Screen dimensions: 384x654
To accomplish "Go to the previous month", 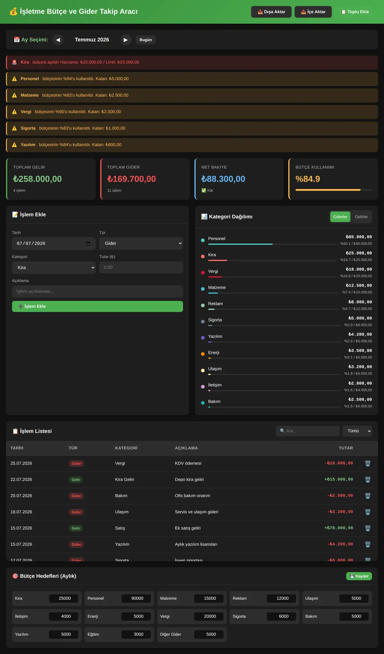I will 58,40.
